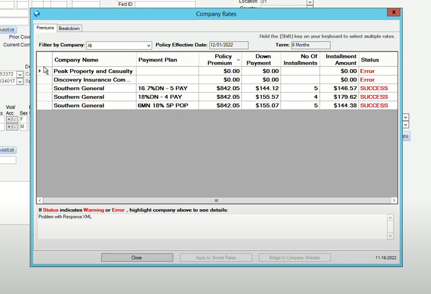The image size is (431, 294).
Task: Select Southern General 16.7%DN - 5 PAY plan
Action: click(x=217, y=88)
